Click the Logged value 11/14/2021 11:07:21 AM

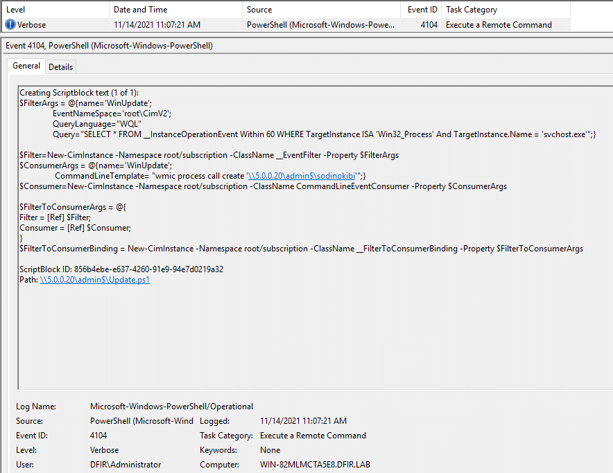click(x=303, y=420)
